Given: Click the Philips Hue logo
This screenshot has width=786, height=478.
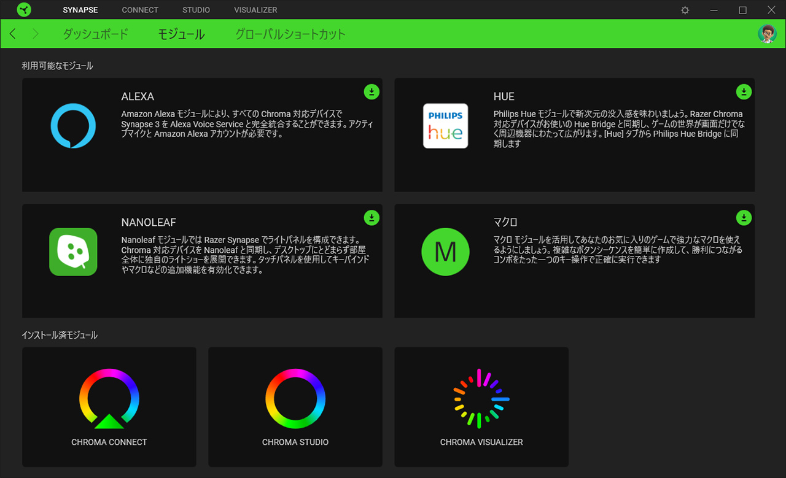Looking at the screenshot, I should (446, 126).
